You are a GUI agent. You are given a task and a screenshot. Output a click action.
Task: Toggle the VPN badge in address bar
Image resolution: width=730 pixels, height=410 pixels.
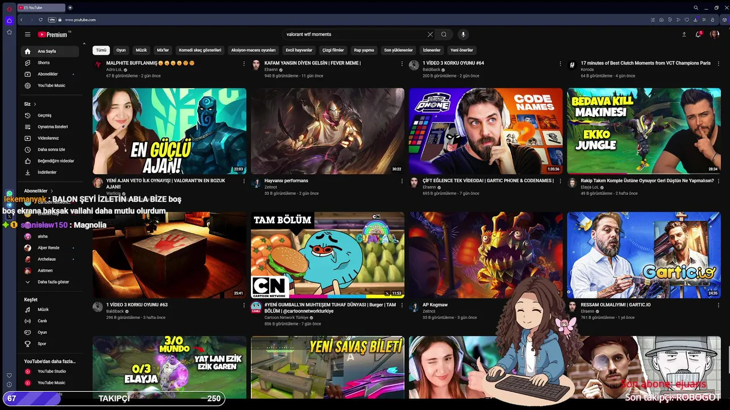tap(52, 20)
